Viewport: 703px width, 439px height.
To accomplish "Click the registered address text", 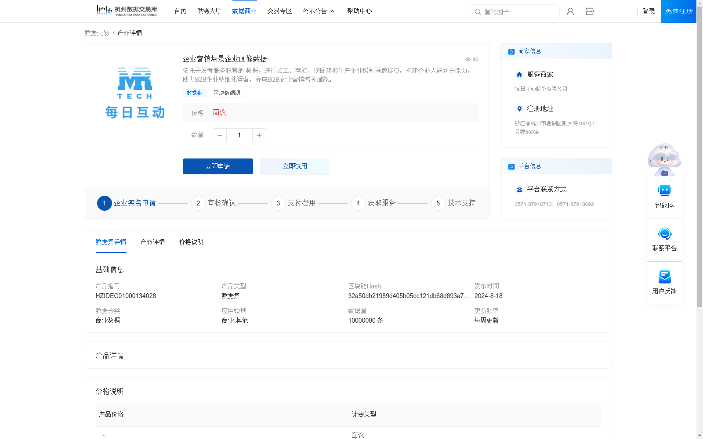I will coord(554,128).
